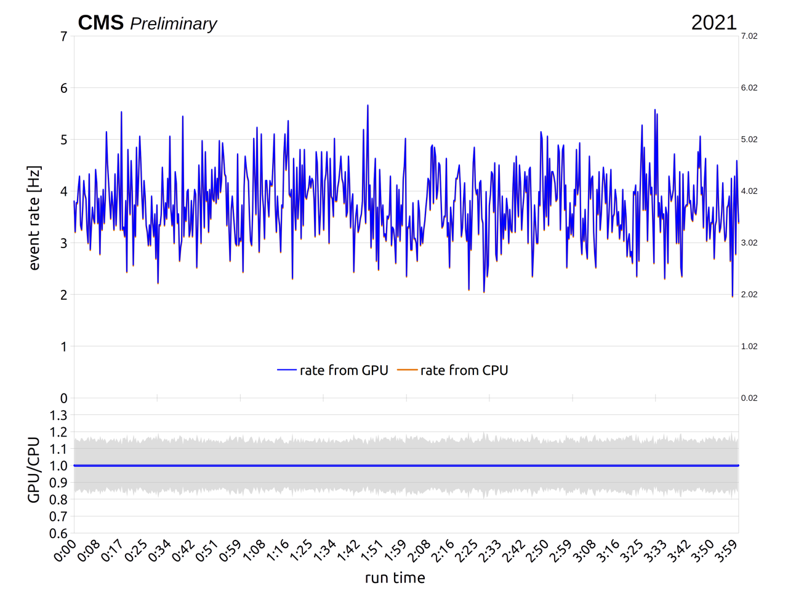Click run time tick '0:08'
This screenshot has height=591, width=788.
(89, 551)
